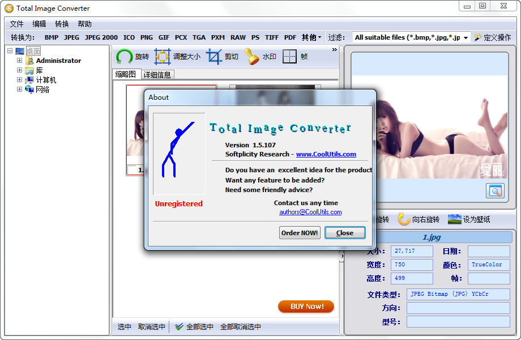Click the stick figure logo in About dialog

click(179, 154)
